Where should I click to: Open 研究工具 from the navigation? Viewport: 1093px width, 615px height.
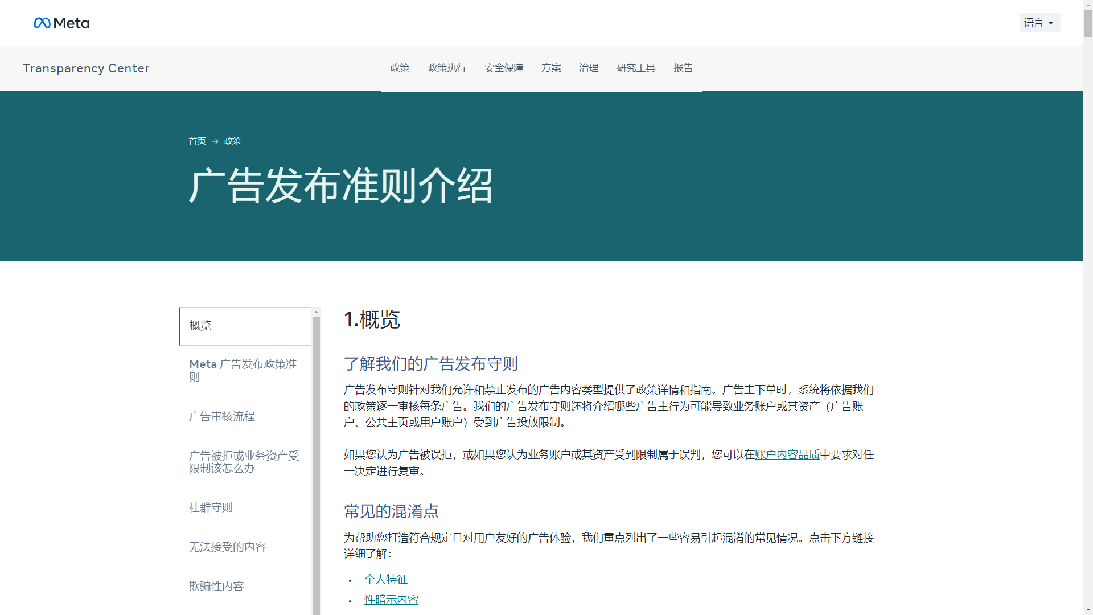[636, 68]
